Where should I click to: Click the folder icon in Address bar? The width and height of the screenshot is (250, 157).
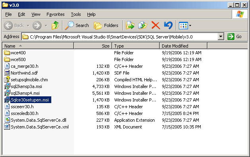pyautogui.click(x=25, y=37)
